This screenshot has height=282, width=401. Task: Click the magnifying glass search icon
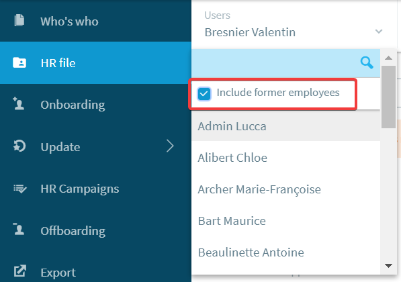(x=367, y=62)
